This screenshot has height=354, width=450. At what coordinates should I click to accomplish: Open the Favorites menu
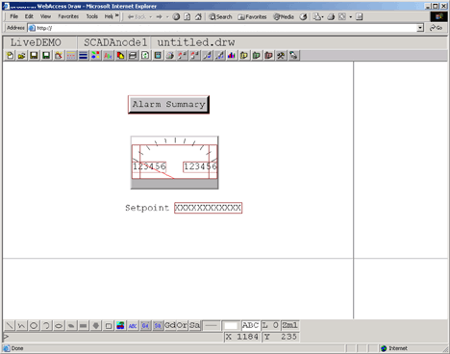[x=68, y=16]
